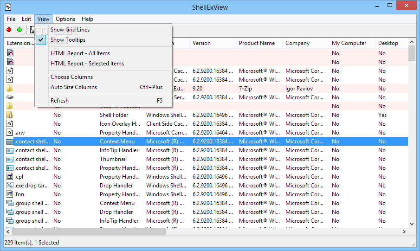Click the horizontal scrollbar left arrow
This screenshot has height=251, width=420.
[x=8, y=232]
